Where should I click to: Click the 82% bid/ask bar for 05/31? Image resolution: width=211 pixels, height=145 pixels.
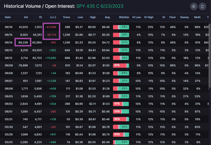click(x=121, y=119)
